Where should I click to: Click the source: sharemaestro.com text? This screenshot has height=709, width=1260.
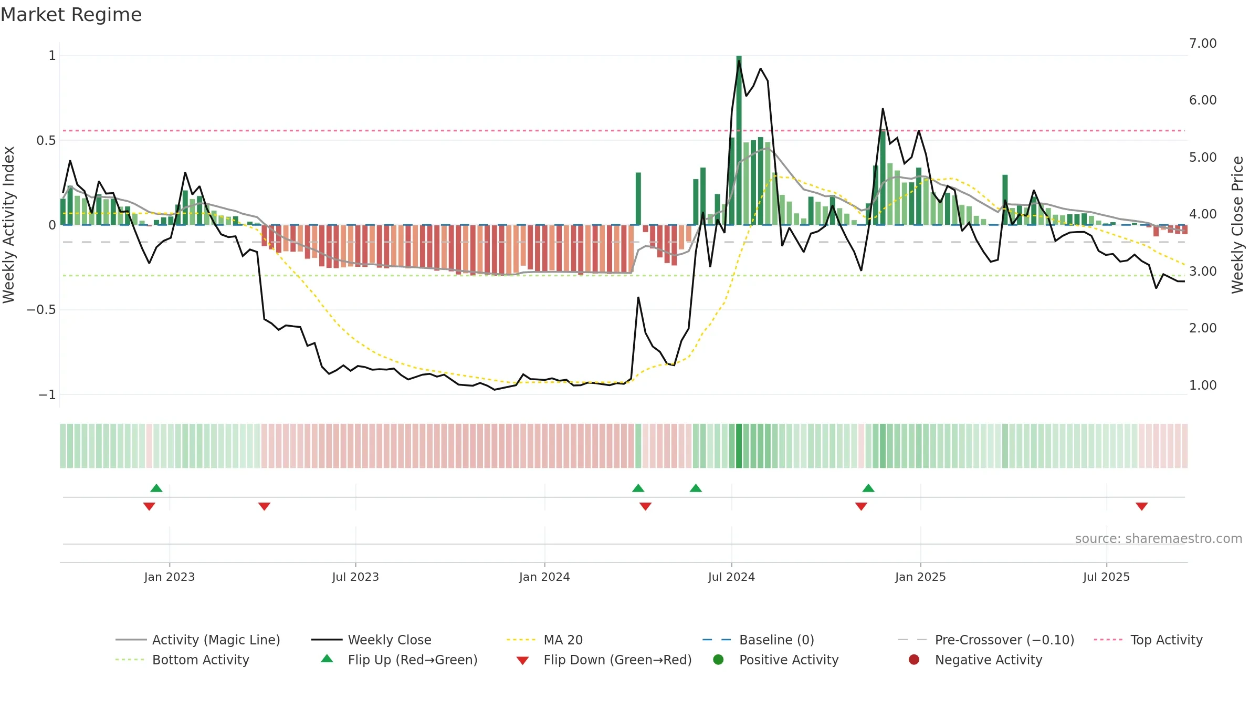pos(1158,539)
